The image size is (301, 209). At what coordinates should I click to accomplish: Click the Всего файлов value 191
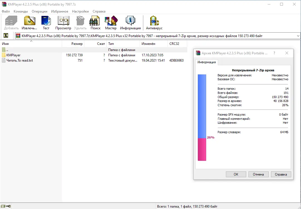pyautogui.click(x=286, y=93)
